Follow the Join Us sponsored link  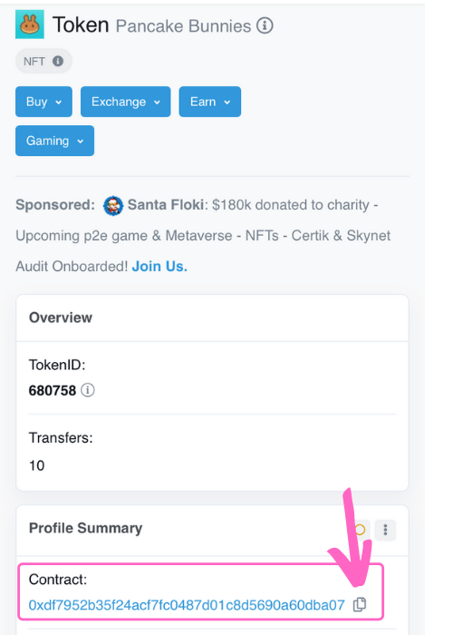pos(159,267)
